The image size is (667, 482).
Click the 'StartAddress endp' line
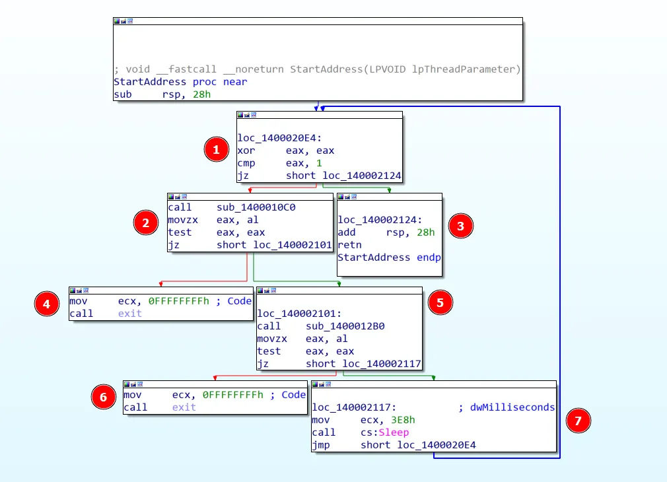point(389,258)
